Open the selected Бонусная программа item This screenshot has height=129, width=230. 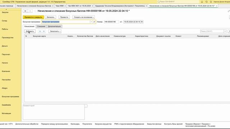click(94, 22)
